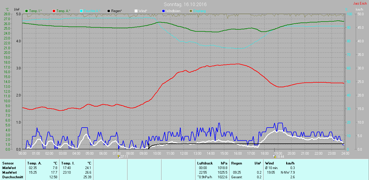Toggle the Regen series label
Screen dimensions: 369x180
(116, 11)
